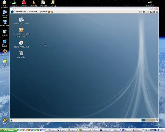Open the Notepad++ desktop shortcut
165x132 pixels.
tap(43, 3)
